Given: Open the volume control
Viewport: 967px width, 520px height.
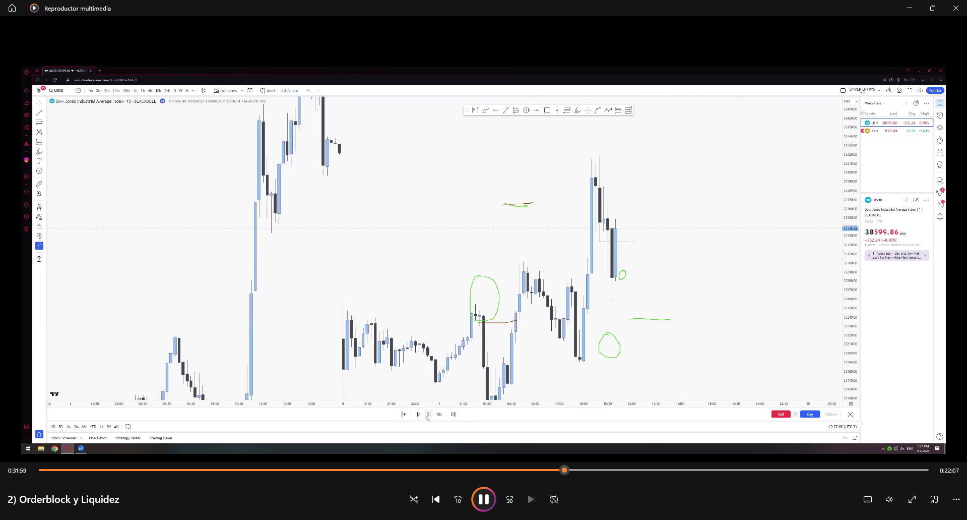Looking at the screenshot, I should pos(889,499).
